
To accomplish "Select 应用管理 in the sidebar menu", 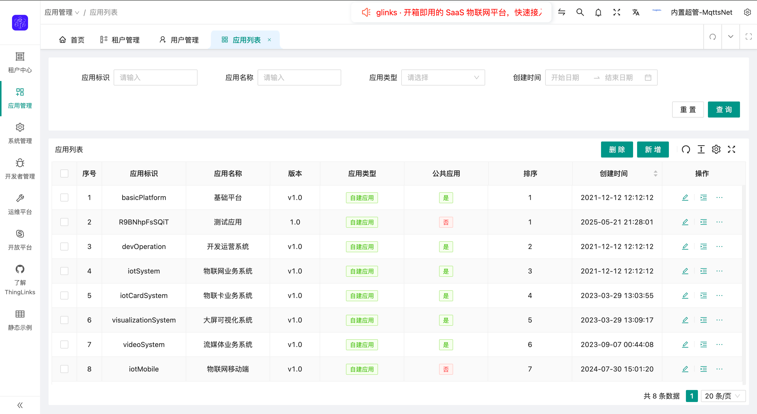I will pos(20,98).
